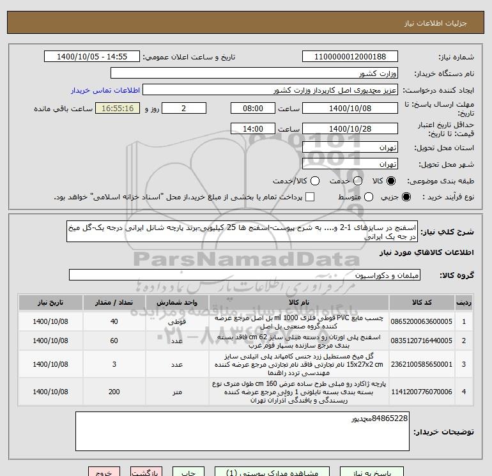Select the جزیی purchase type radio
This screenshot has height=476, width=492.
(406, 197)
